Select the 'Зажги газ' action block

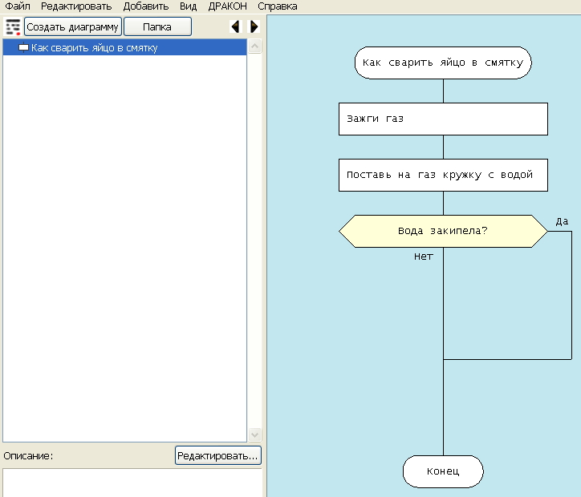[x=443, y=119]
